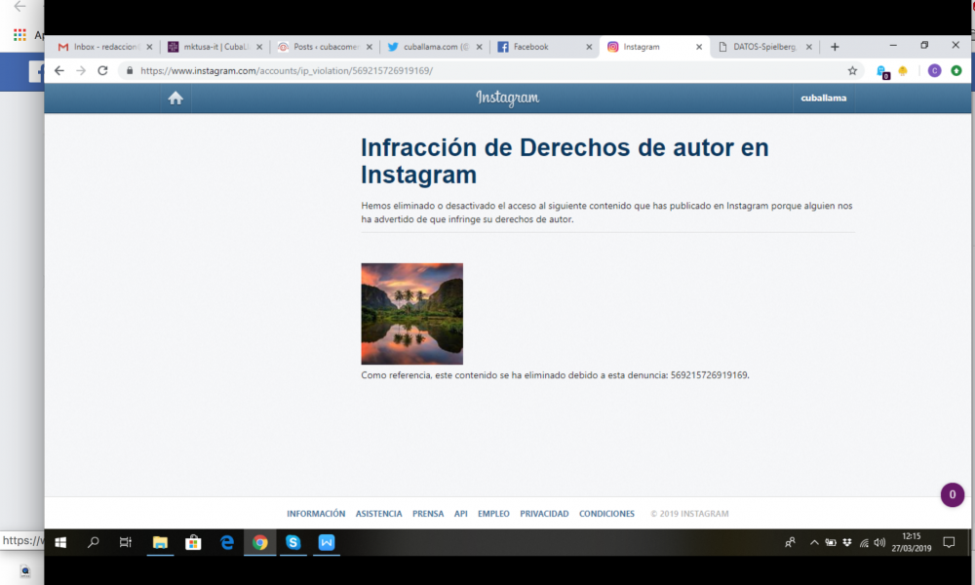This screenshot has height=585, width=975.
Task: Launch Edge browser from the taskbar
Action: click(x=227, y=542)
